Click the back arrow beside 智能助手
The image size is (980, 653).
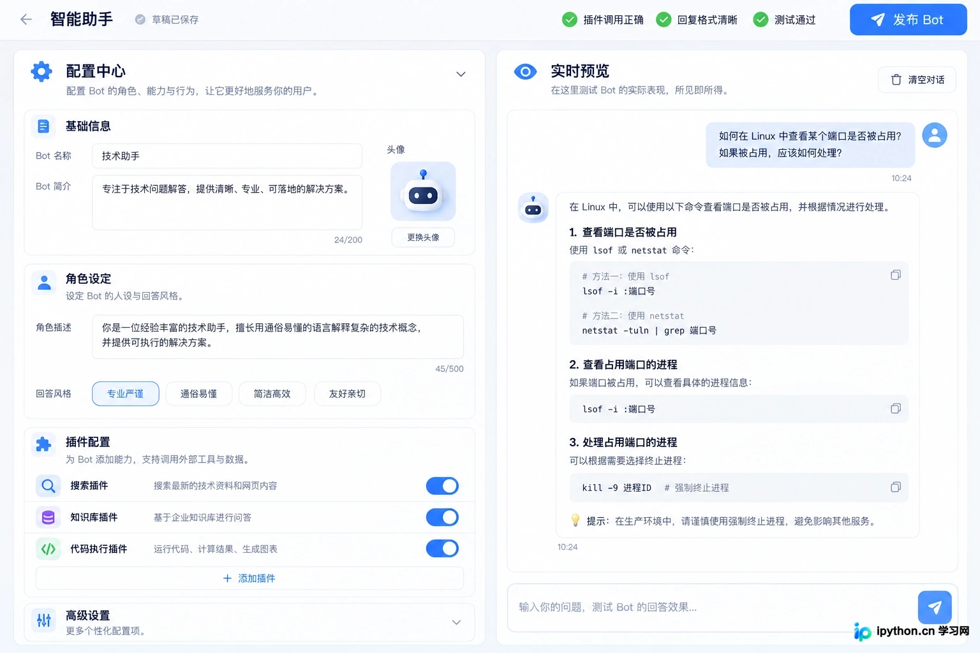[26, 19]
